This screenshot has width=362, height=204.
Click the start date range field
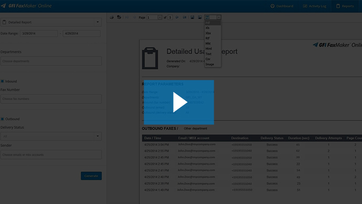pos(39,34)
